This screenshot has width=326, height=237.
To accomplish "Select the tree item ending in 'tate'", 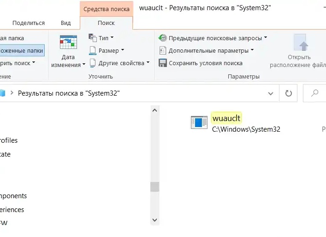I will coord(5,154).
